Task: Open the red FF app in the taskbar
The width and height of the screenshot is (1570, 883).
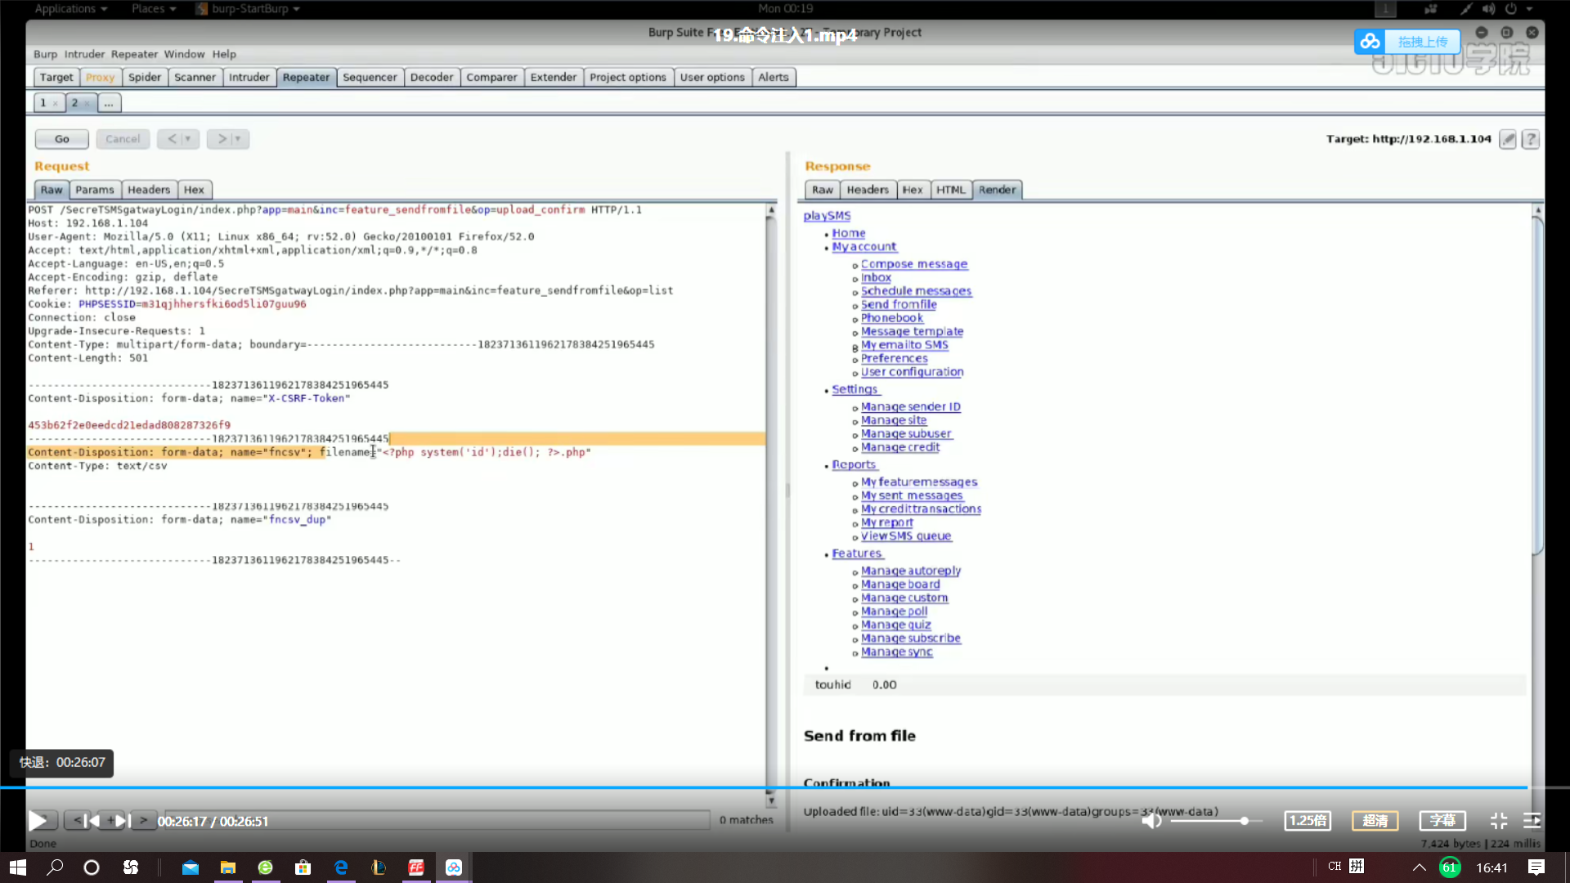Action: click(416, 867)
